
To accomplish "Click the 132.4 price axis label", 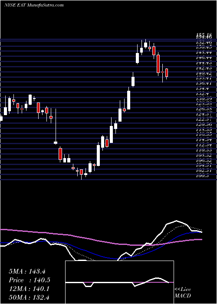I will coord(202,93).
